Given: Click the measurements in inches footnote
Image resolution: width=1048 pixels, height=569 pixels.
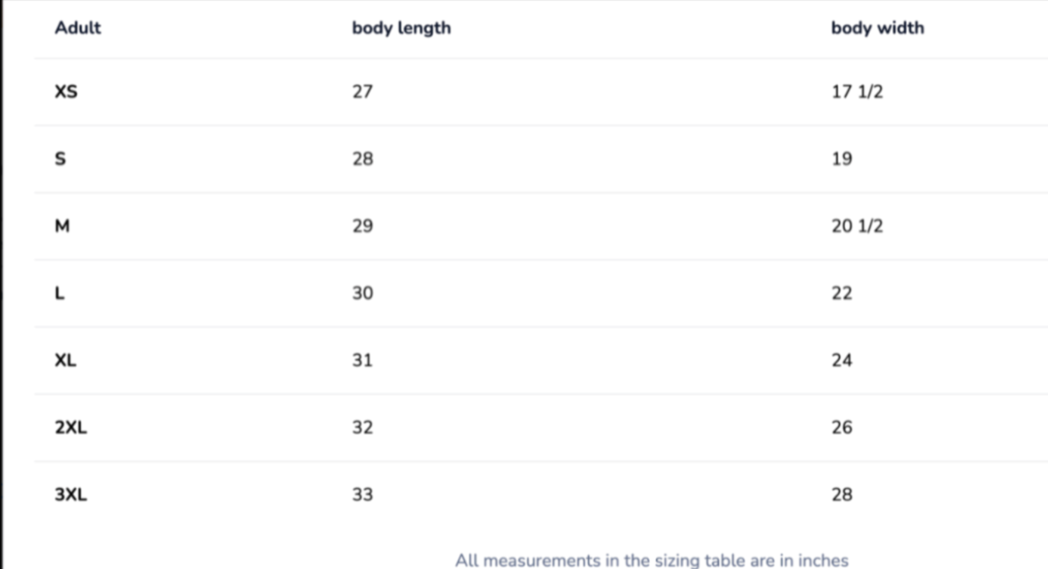Looking at the screenshot, I should 651,560.
